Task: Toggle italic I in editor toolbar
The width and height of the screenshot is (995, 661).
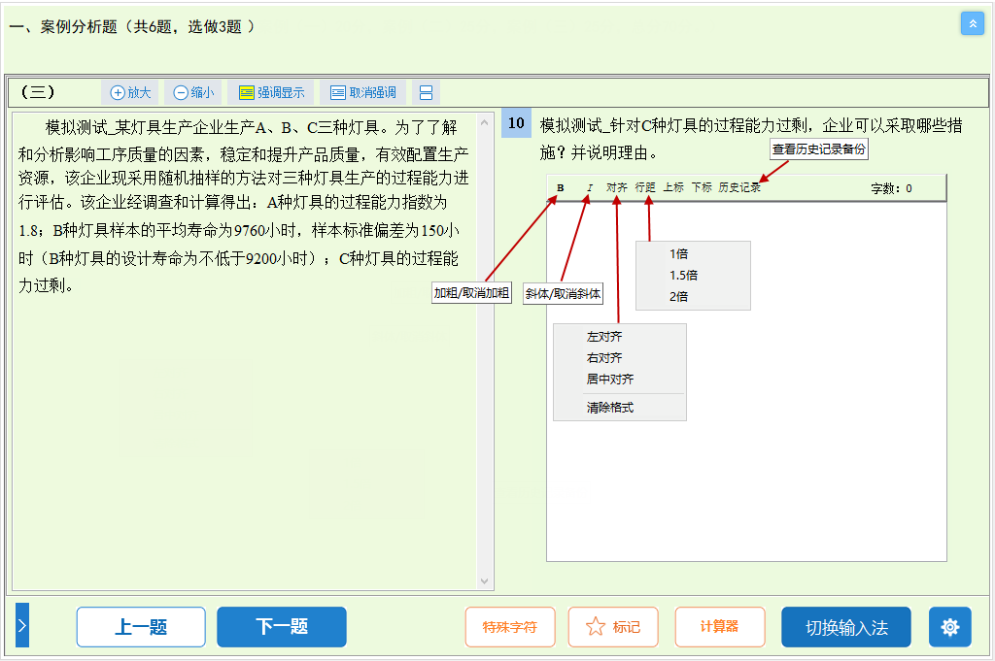Action: (x=589, y=188)
